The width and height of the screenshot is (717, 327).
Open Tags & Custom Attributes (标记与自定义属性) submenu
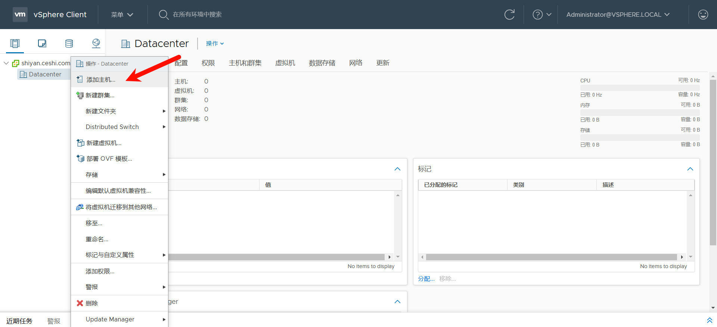119,255
